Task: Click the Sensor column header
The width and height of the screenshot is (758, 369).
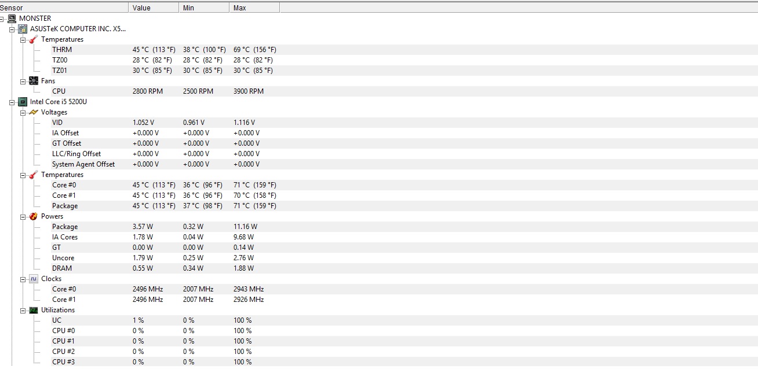Action: (64, 8)
